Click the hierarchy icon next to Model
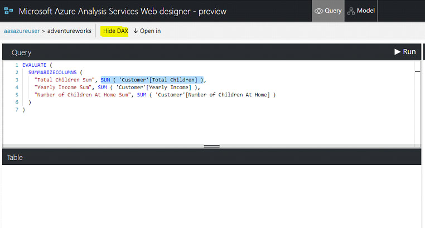This screenshot has width=425, height=228. [x=351, y=11]
